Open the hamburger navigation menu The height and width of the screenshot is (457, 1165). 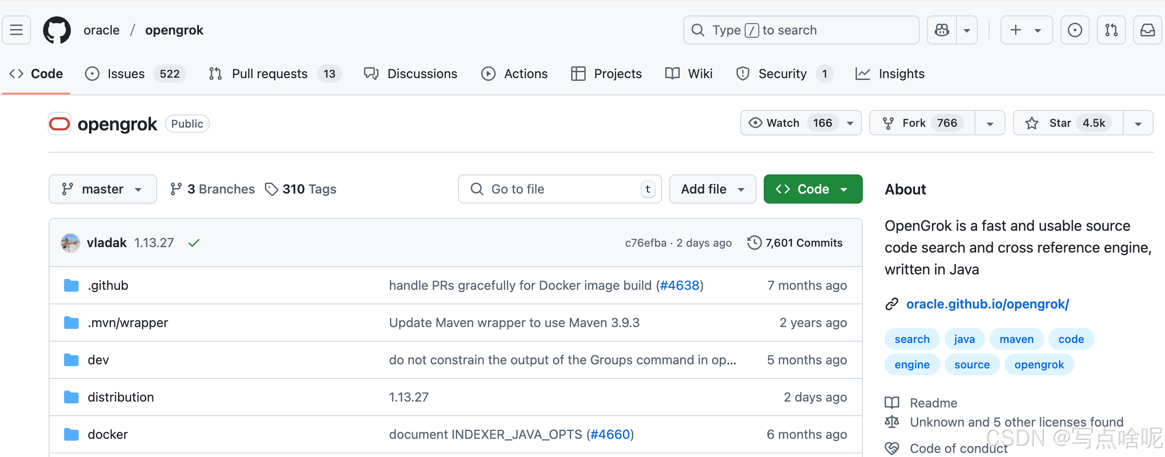coord(16,30)
